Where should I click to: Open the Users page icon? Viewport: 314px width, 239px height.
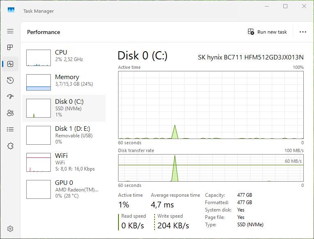(10, 113)
